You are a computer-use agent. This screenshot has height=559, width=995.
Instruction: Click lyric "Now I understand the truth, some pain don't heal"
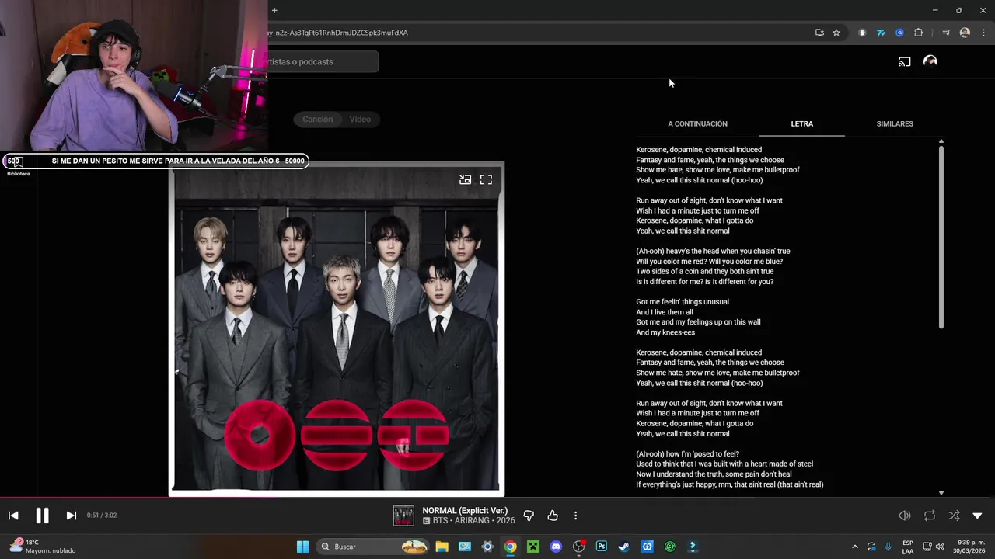tap(714, 474)
